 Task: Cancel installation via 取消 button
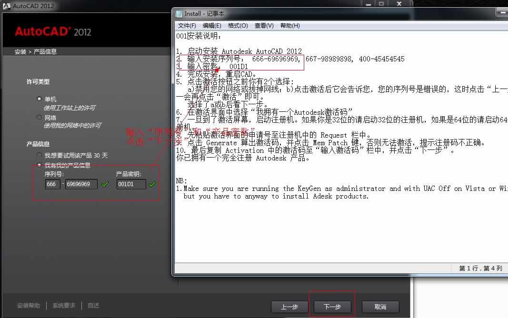tap(380, 307)
